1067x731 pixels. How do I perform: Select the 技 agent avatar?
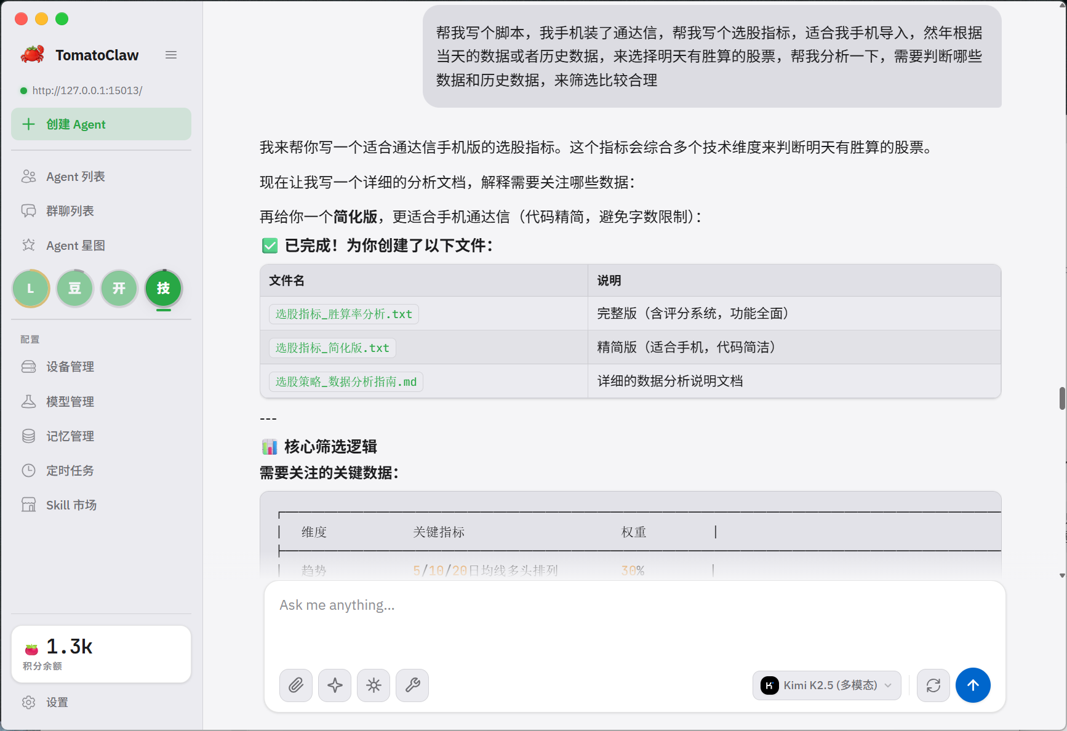163,288
